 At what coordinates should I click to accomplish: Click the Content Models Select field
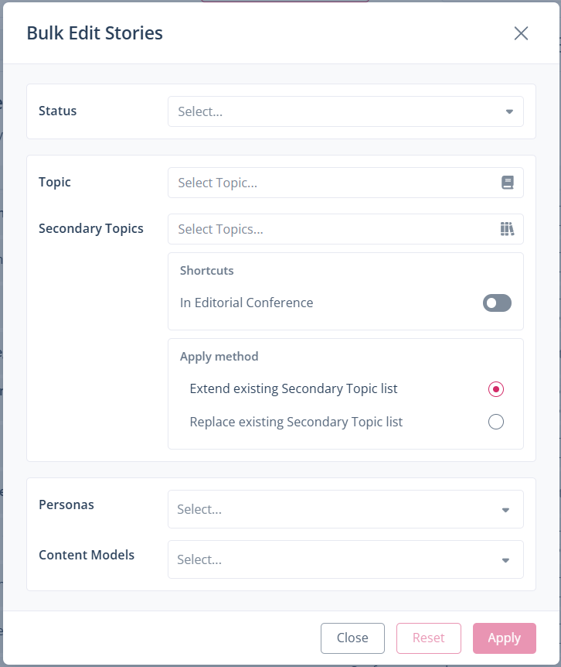(x=332, y=559)
